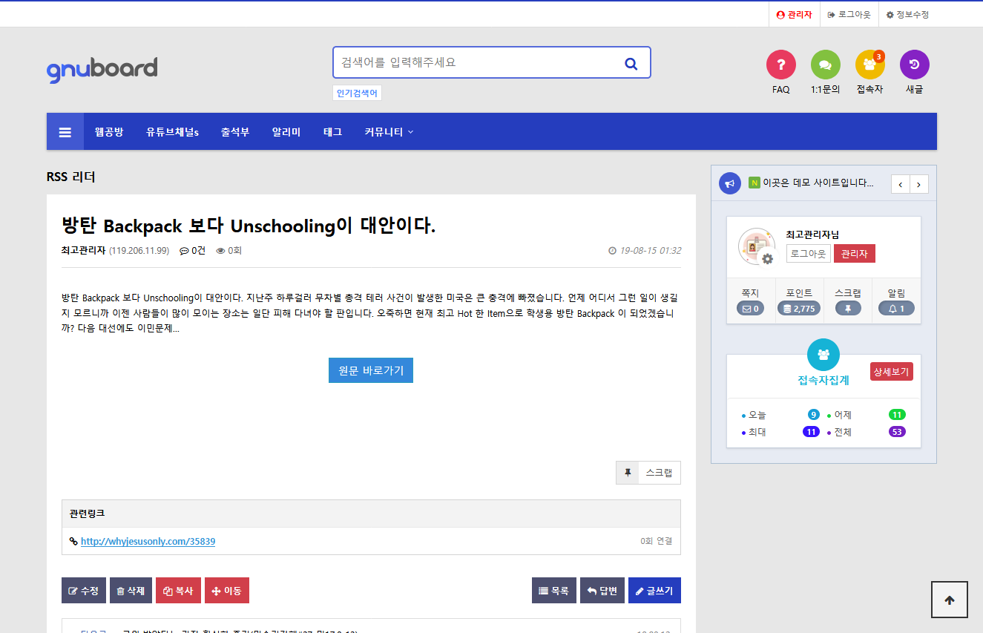Click the 접속자집계 visitor statistics icon
Viewport: 983px width, 633px height.
pyautogui.click(x=823, y=355)
